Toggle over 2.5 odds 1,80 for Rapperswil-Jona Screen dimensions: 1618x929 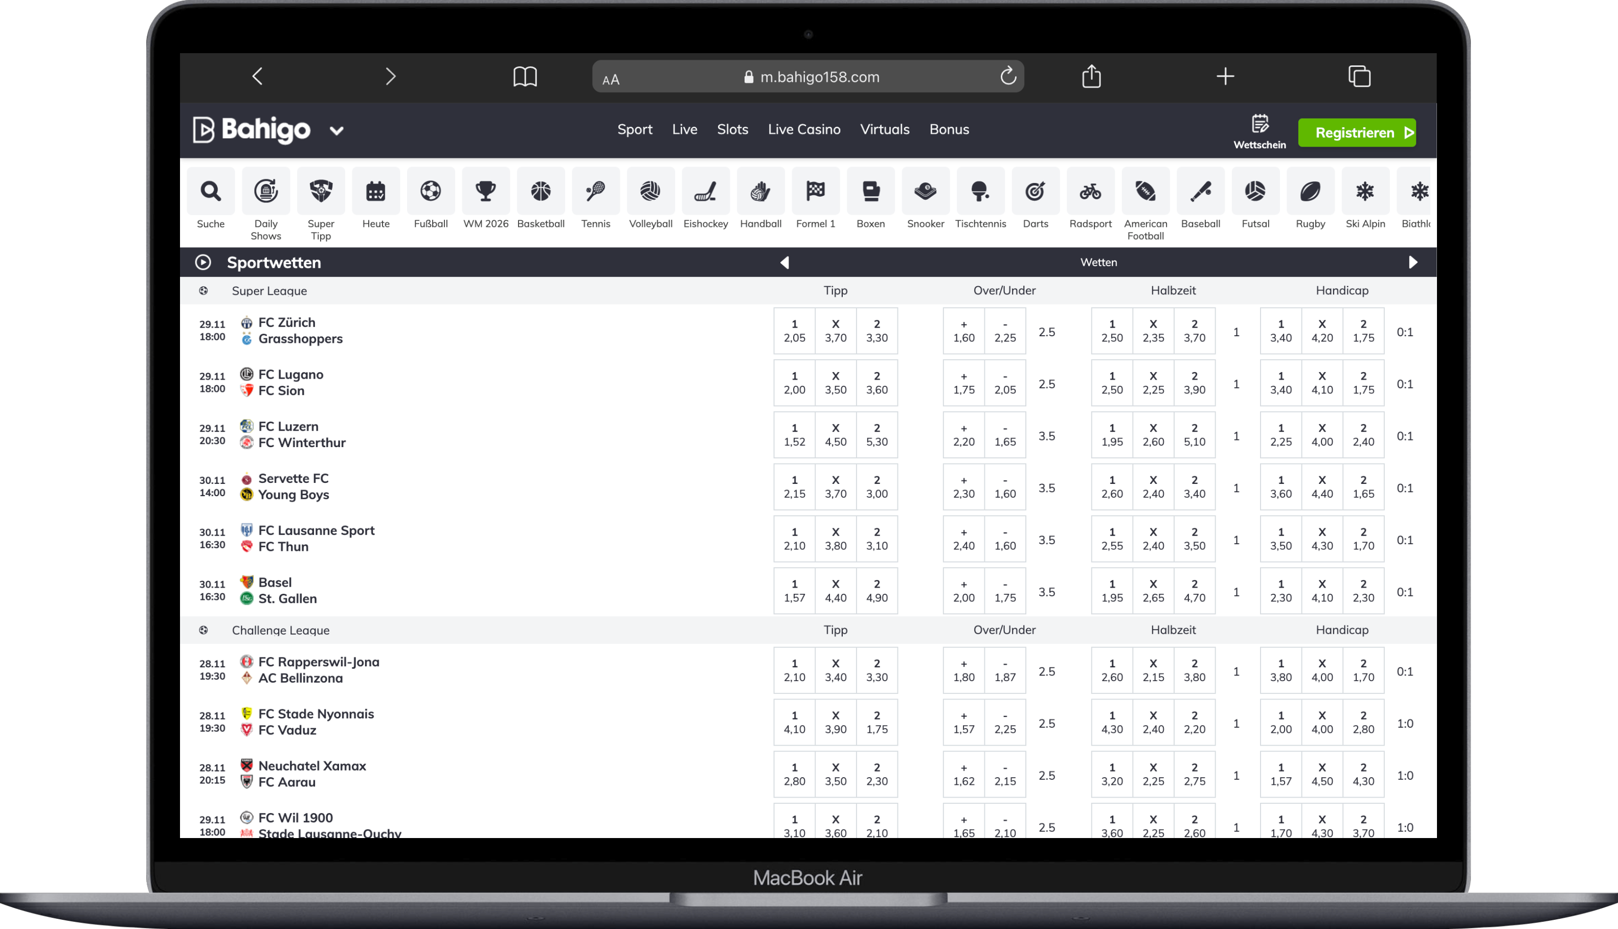[963, 670]
